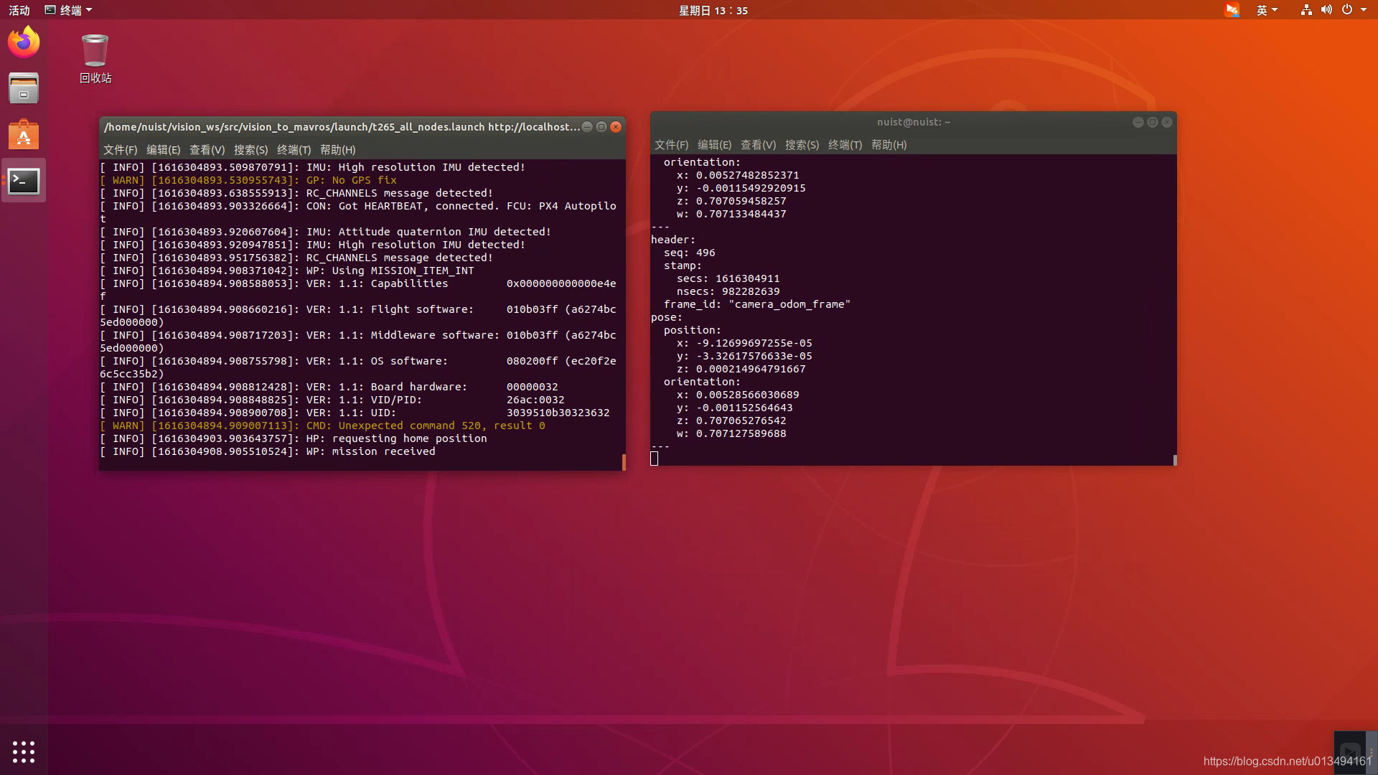Click the Terminal icon in the dock
Image resolution: width=1378 pixels, height=775 pixels.
tap(24, 181)
